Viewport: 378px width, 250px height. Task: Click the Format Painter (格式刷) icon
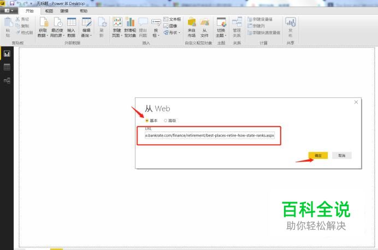(x=17, y=32)
